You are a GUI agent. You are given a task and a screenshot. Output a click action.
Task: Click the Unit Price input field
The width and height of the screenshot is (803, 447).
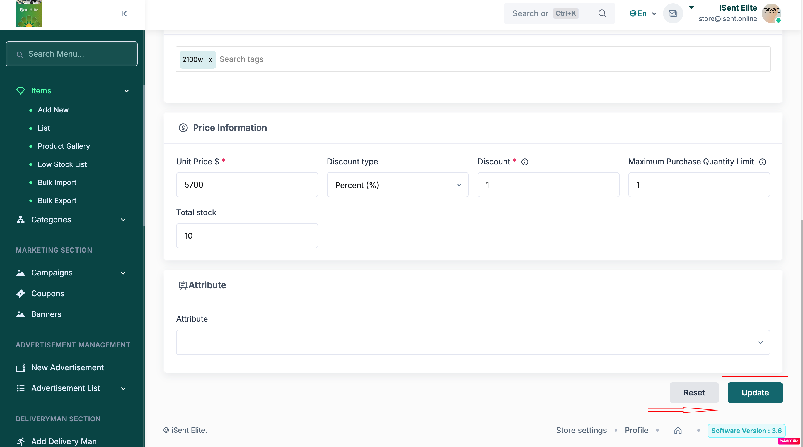tap(247, 185)
